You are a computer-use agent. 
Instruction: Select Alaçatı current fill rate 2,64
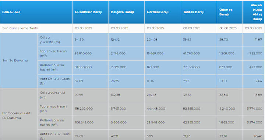click(x=259, y=81)
